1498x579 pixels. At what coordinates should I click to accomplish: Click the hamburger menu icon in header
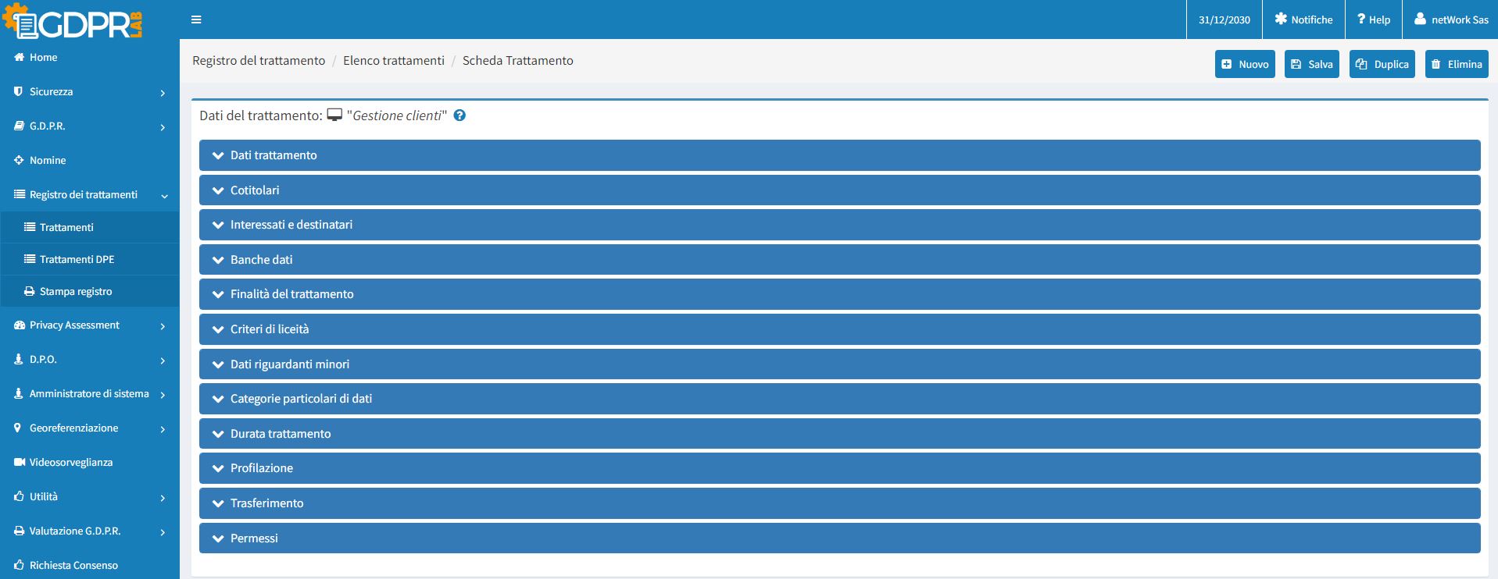196,20
